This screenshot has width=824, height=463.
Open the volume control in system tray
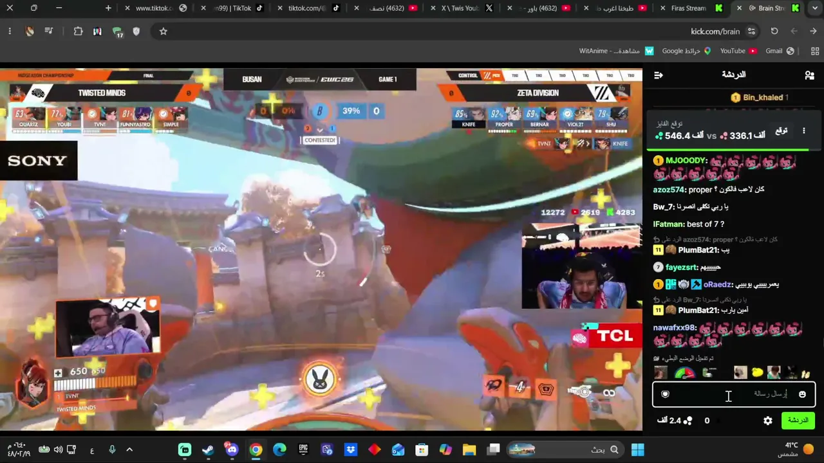(x=58, y=449)
